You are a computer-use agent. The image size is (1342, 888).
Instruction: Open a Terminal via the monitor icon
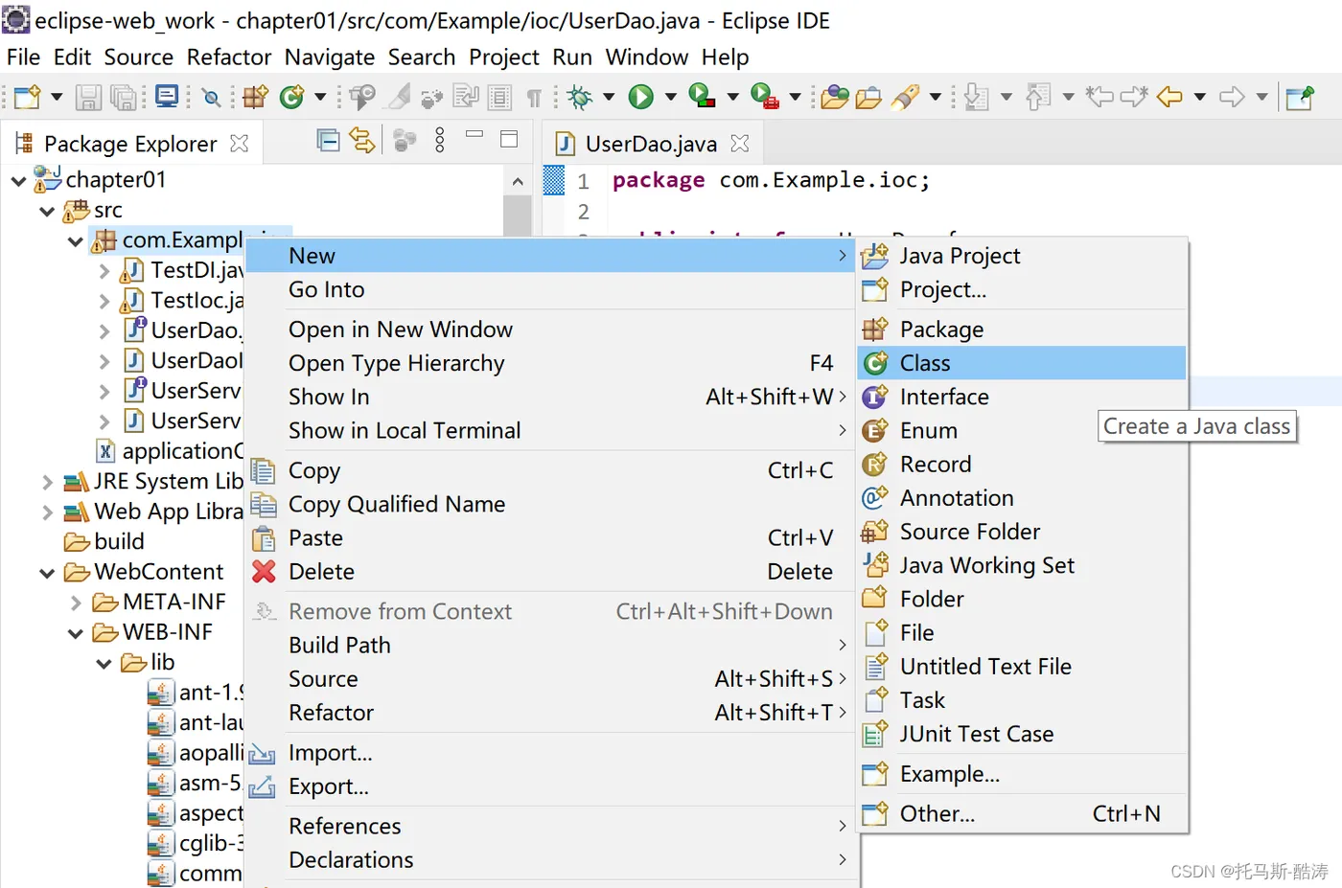168,97
